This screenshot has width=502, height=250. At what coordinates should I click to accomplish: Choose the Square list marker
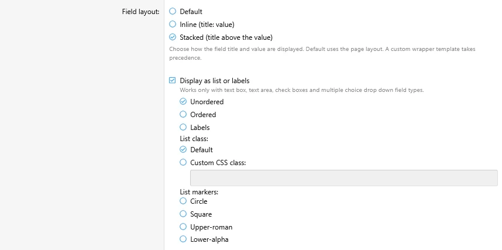(183, 214)
